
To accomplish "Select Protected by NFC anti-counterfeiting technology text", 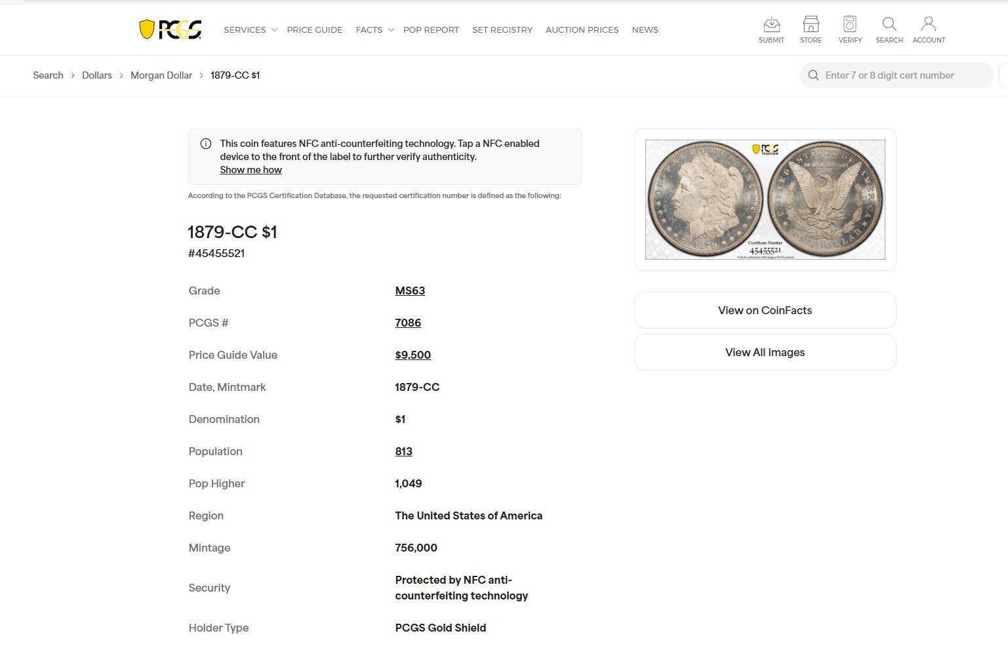I will point(462,588).
